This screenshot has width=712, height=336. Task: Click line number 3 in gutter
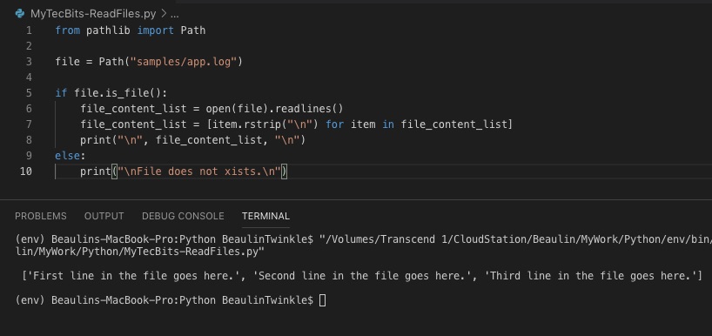29,61
